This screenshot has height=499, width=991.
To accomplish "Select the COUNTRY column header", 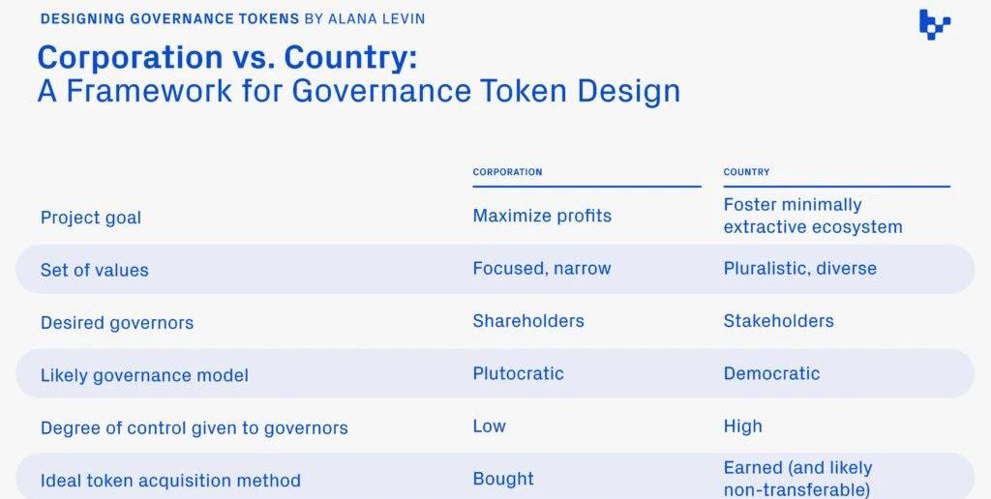I will 746,172.
